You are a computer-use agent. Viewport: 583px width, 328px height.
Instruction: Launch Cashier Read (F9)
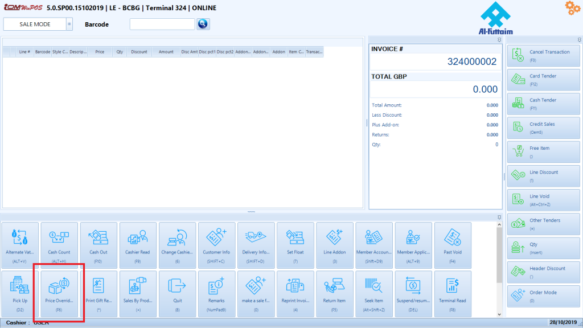138,245
